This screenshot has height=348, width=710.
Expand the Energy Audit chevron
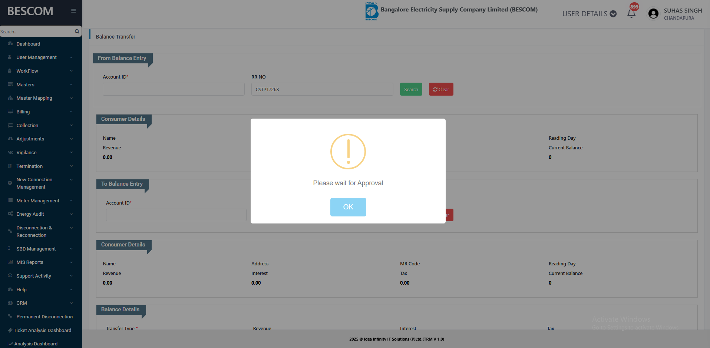71,214
